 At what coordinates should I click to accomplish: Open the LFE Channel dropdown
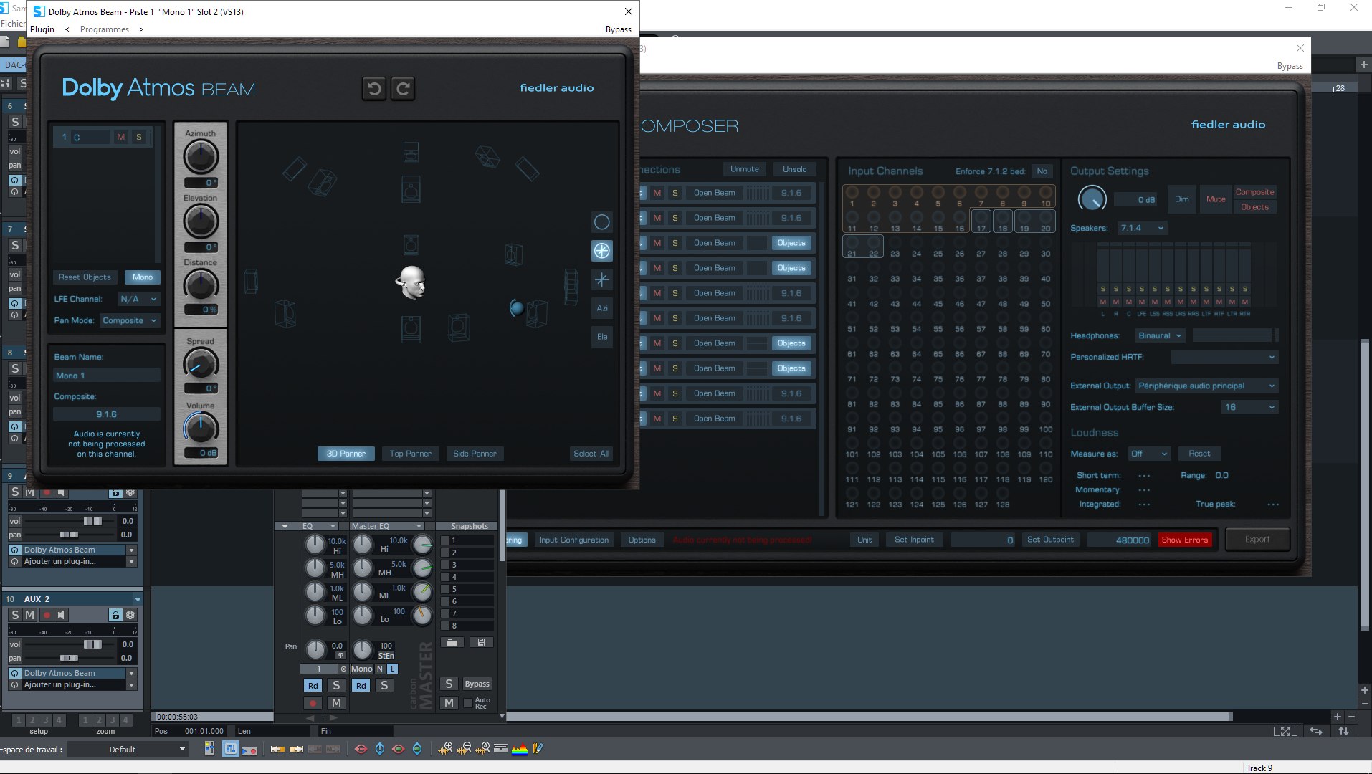pos(138,298)
